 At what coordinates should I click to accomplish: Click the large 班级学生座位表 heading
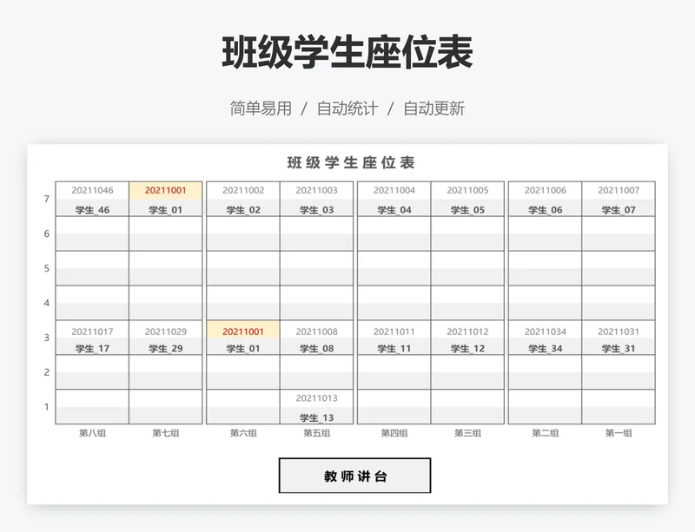tap(347, 52)
